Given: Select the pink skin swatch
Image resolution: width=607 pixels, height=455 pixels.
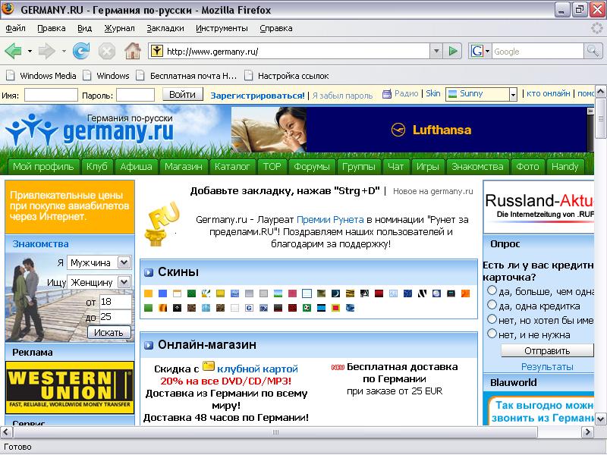Looking at the screenshot, I should coord(292,293).
